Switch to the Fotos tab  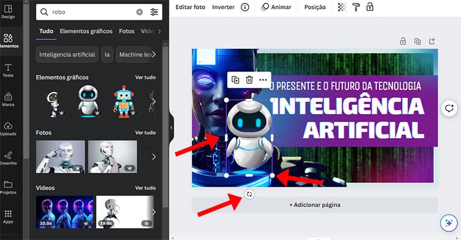click(x=126, y=31)
